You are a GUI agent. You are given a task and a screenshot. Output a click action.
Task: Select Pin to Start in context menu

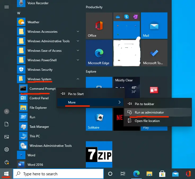click(x=91, y=94)
